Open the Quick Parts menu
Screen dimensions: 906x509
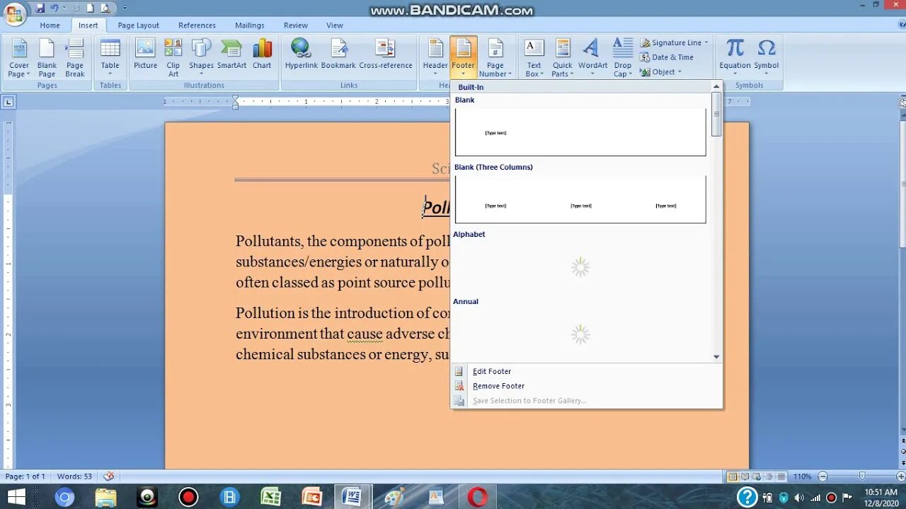point(563,58)
